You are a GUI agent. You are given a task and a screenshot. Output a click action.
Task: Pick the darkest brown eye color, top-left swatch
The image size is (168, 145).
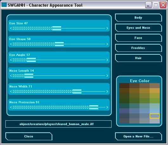click(124, 86)
